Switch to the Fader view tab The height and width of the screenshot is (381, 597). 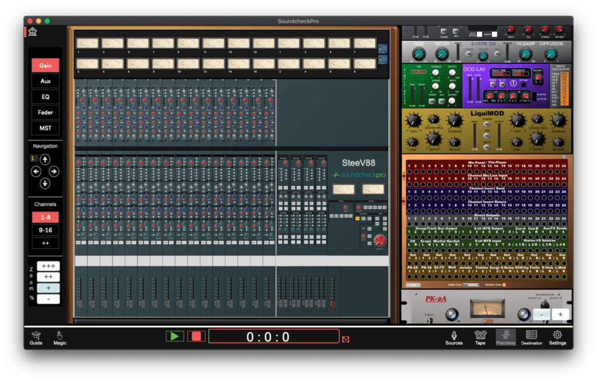click(x=45, y=112)
